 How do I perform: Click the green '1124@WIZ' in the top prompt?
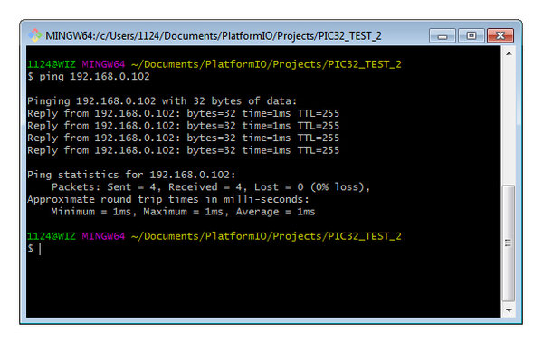pos(52,64)
